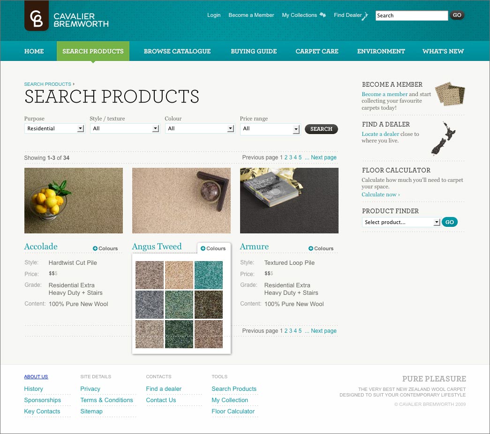This screenshot has height=434, width=490.
Task: Click plus icon beside Accolade Colours
Action: click(x=95, y=248)
